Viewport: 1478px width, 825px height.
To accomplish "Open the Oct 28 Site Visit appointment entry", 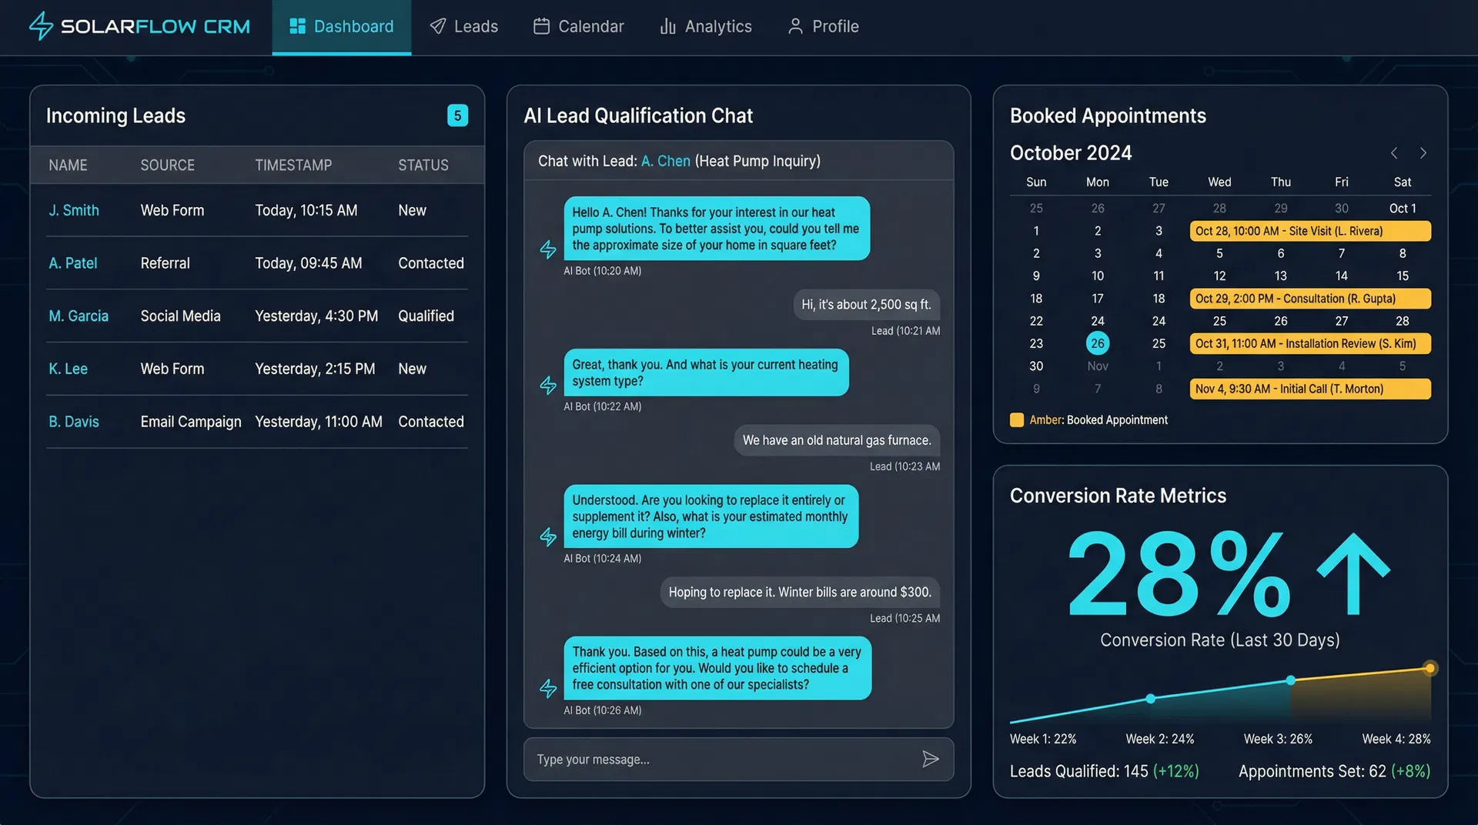I will click(1309, 231).
